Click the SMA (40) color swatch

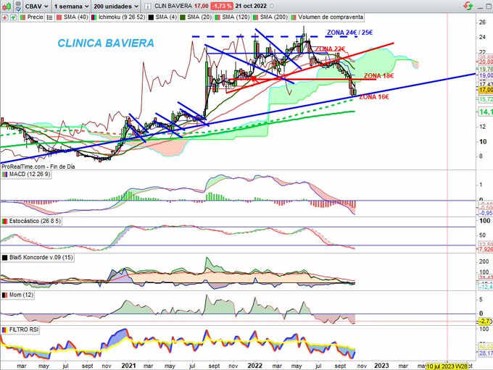(x=59, y=17)
